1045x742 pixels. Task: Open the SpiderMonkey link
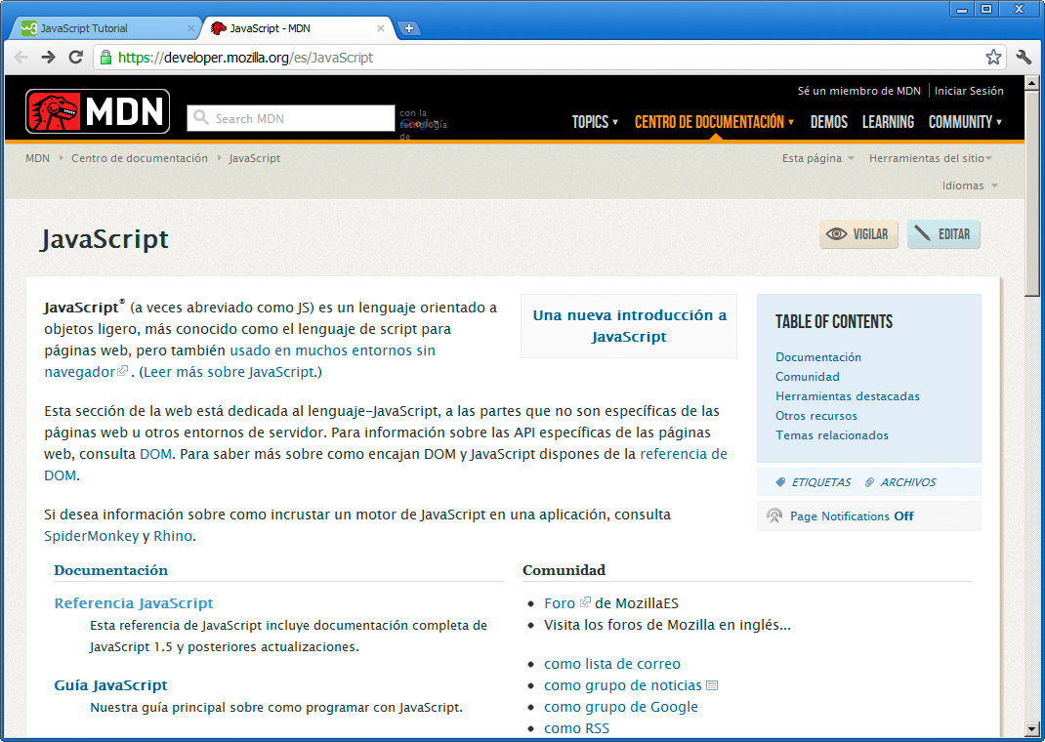pyautogui.click(x=91, y=536)
